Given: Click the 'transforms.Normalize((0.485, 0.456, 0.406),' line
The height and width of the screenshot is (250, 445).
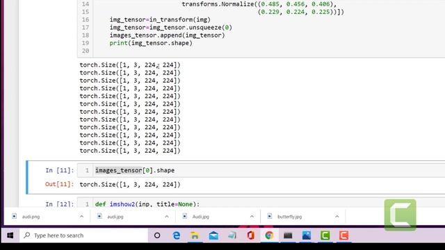Looking at the screenshot, I should 259,4.
